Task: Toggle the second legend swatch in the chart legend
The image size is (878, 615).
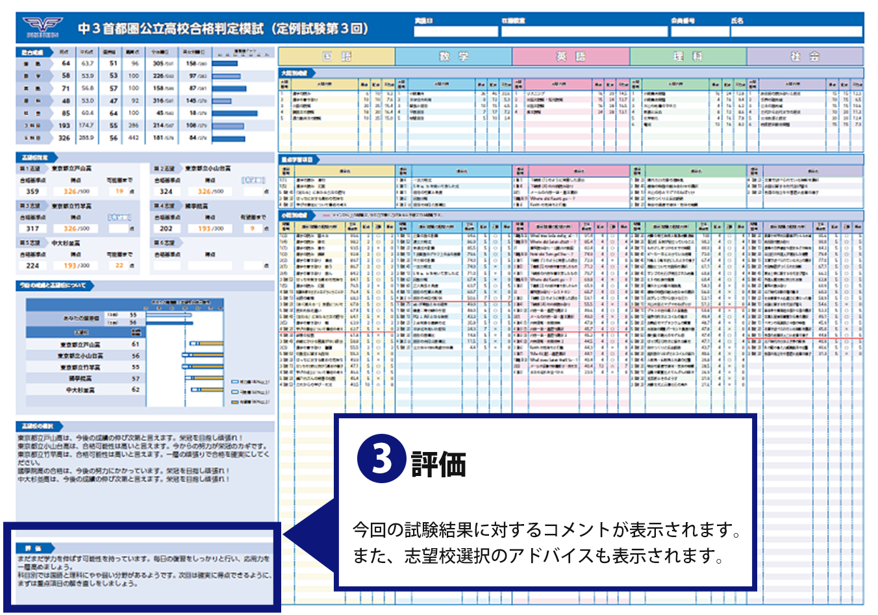Action: coord(235,392)
